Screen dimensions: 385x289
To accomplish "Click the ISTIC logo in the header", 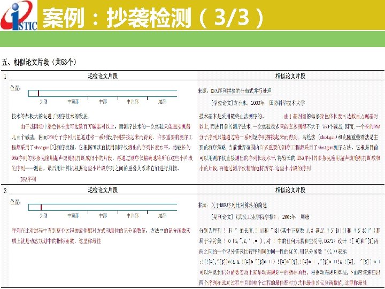I will tap(19, 15).
